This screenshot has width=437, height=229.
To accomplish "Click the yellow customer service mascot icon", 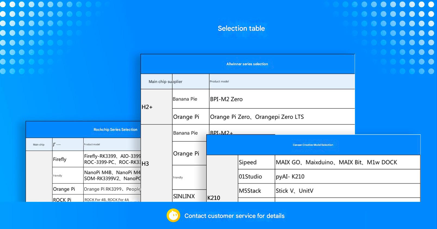I will coord(173,216).
